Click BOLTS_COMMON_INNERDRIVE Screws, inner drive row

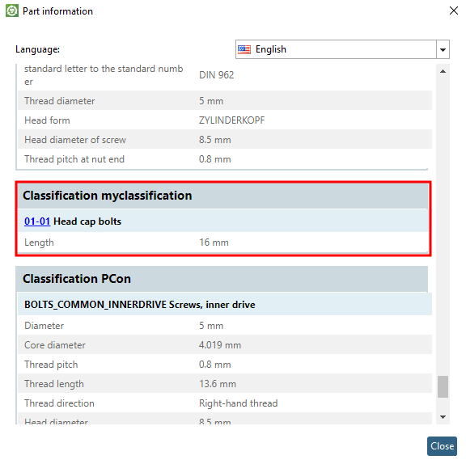tap(225, 305)
